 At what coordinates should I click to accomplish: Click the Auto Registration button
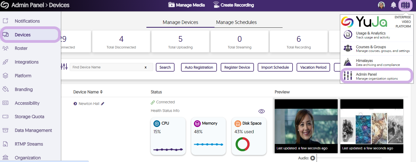(x=199, y=67)
